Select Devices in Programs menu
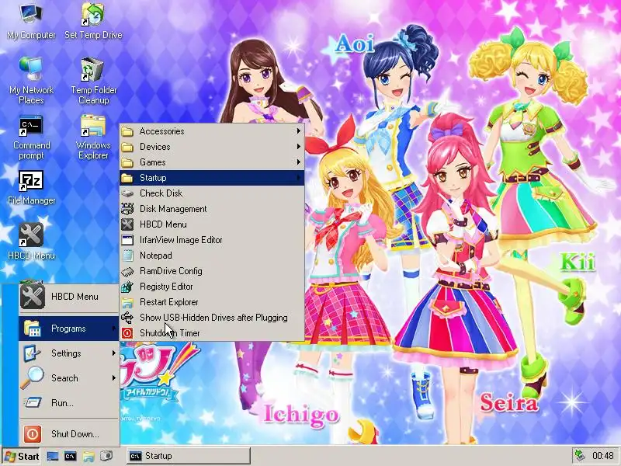Viewport: 621px width, 466px height. click(x=212, y=147)
